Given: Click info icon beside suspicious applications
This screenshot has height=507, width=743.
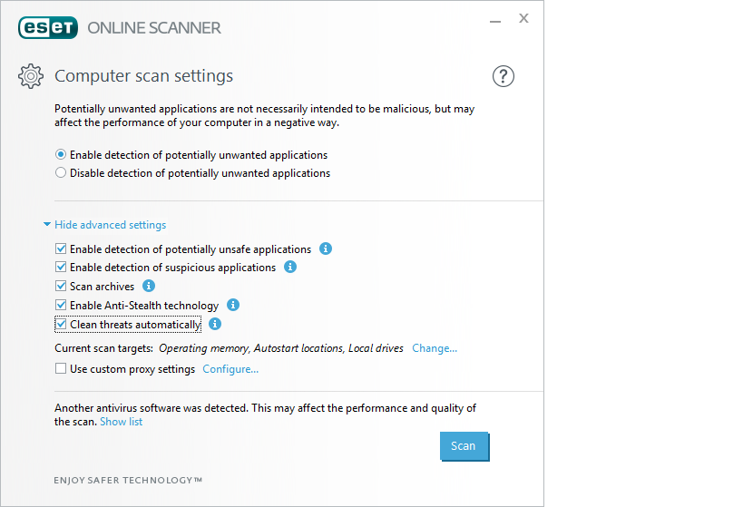Looking at the screenshot, I should [290, 268].
